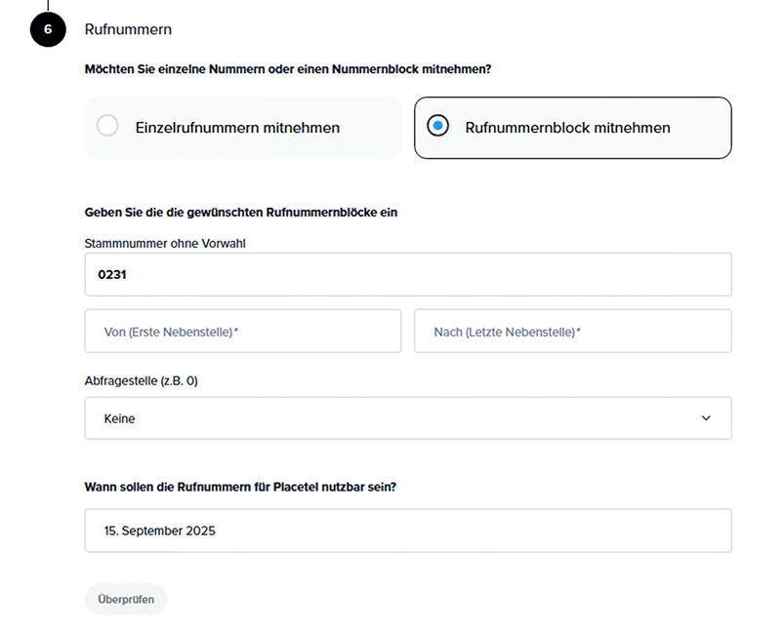Click the Rufnummernblock mitnehmen label text
This screenshot has width=783, height=632.
pyautogui.click(x=568, y=128)
